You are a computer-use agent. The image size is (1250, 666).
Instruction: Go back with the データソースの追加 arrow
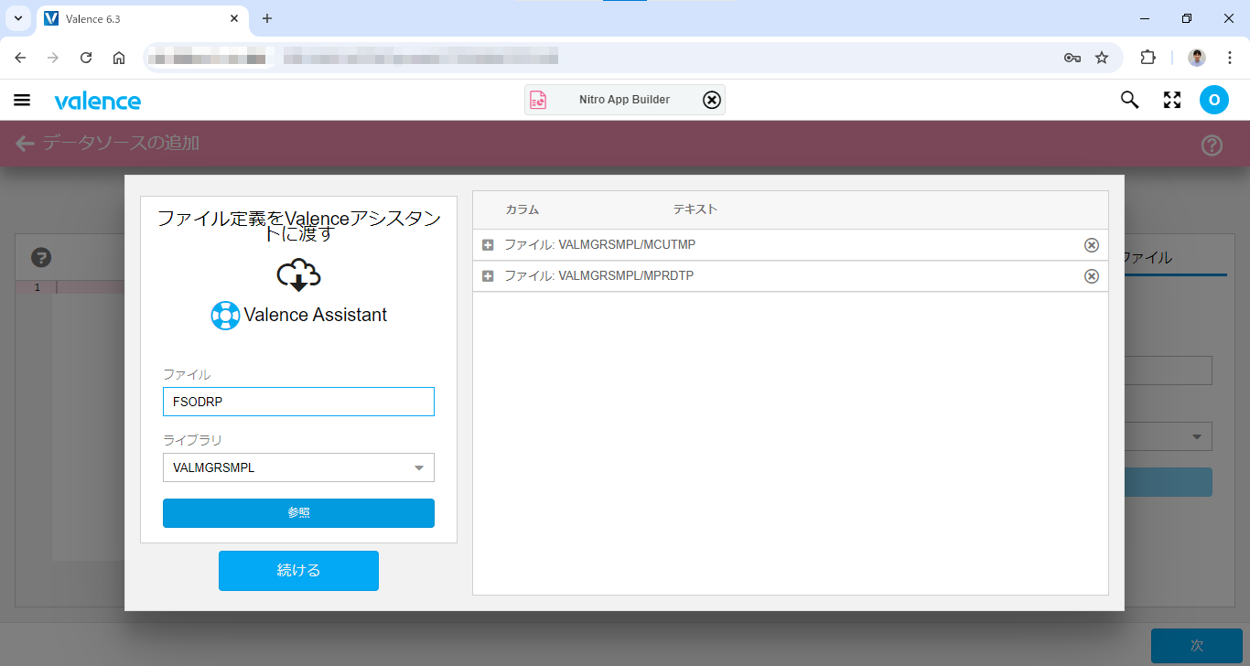pyautogui.click(x=25, y=144)
